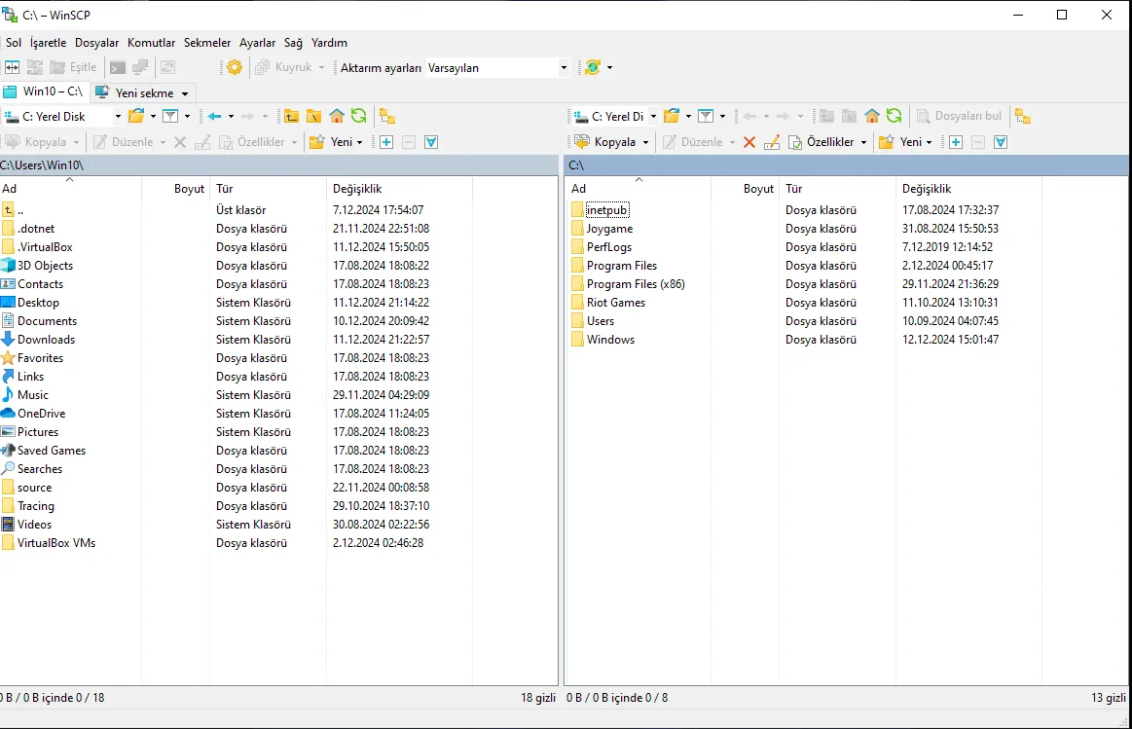Open the İşaretle menu
Viewport: 1132px width, 729px height.
coord(49,43)
